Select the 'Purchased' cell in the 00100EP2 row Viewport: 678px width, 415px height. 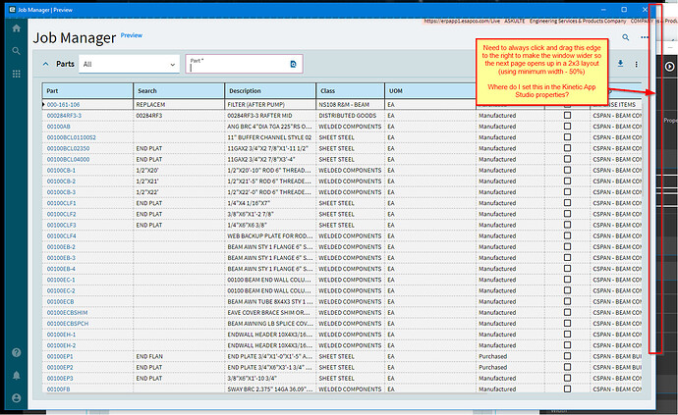510,367
